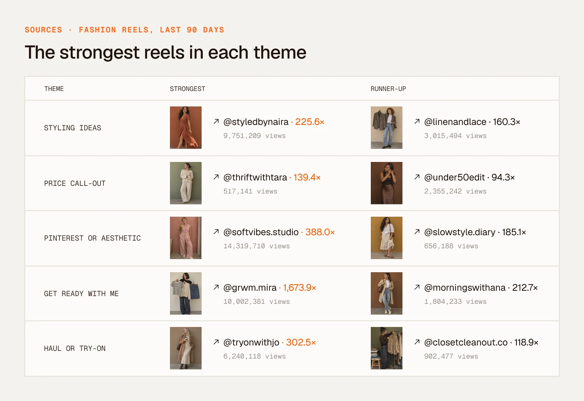Select the @slowstyle.diary reel thumbnail
Image resolution: width=584 pixels, height=401 pixels.
coord(387,238)
